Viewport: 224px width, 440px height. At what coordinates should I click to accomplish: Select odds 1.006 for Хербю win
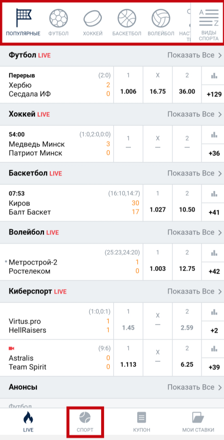128,85
